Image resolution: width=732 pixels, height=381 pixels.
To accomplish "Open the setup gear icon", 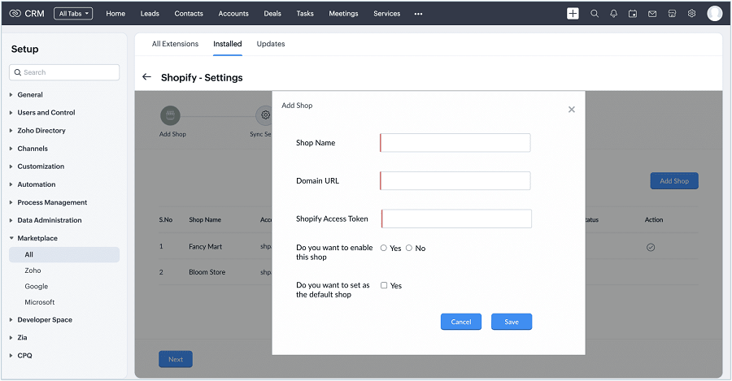I will pos(691,14).
